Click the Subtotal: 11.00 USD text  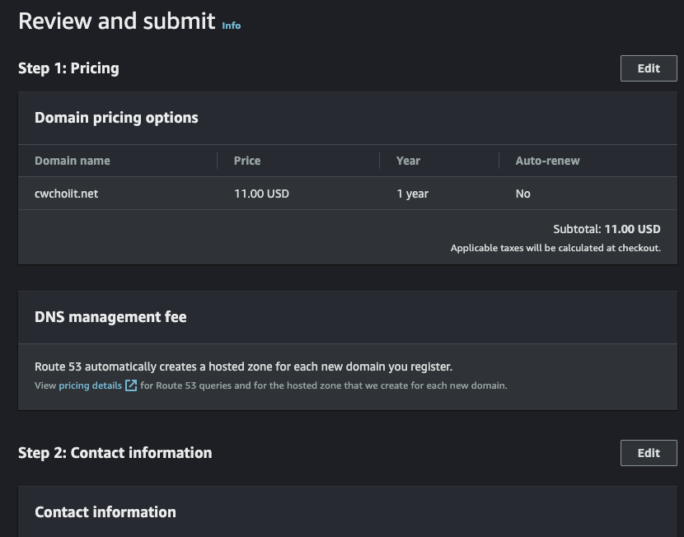[607, 230]
